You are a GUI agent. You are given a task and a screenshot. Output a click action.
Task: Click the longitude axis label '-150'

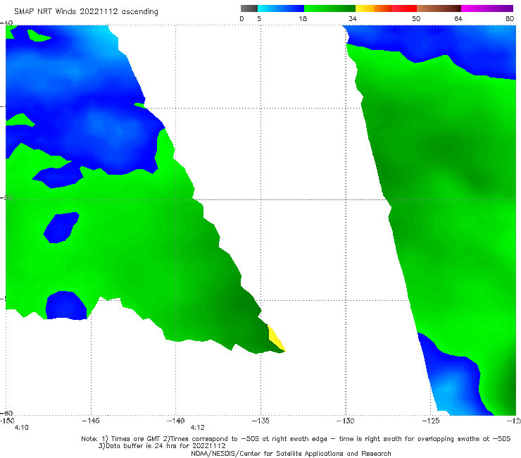click(x=7, y=421)
